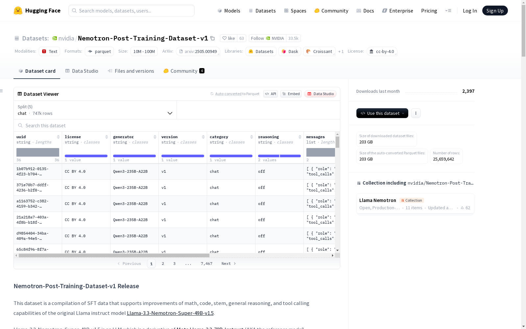Click the sort icon on the version column
This screenshot has height=329, width=526.
[x=203, y=137]
